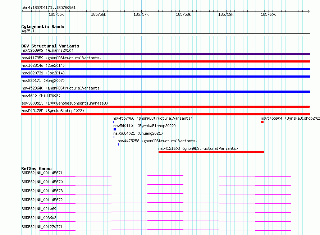Select the SORBS2|NM_001145672 transcript label
Viewport: 320px width, 235px height.
click(x=42, y=200)
